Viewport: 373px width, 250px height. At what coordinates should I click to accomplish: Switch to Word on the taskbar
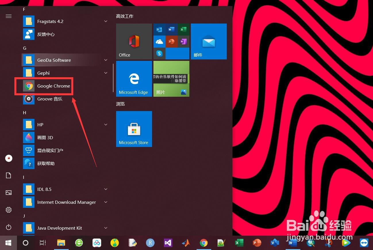point(293,243)
